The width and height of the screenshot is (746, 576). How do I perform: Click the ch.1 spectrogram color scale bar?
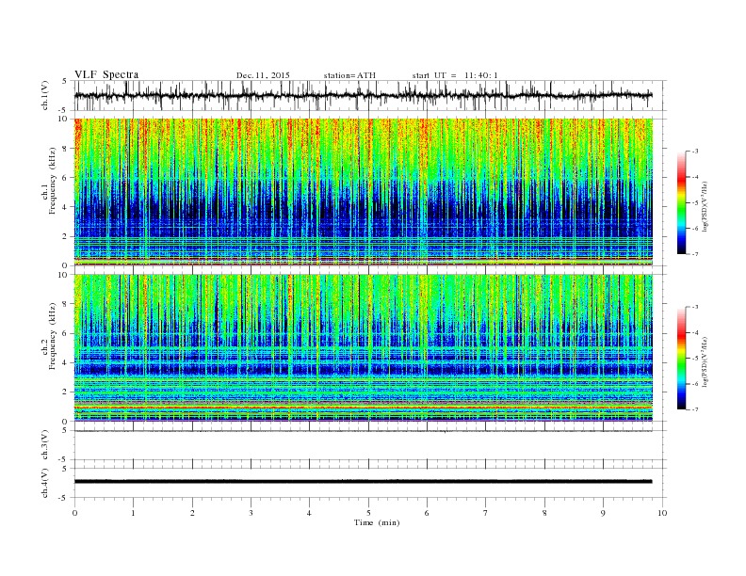[x=681, y=202]
